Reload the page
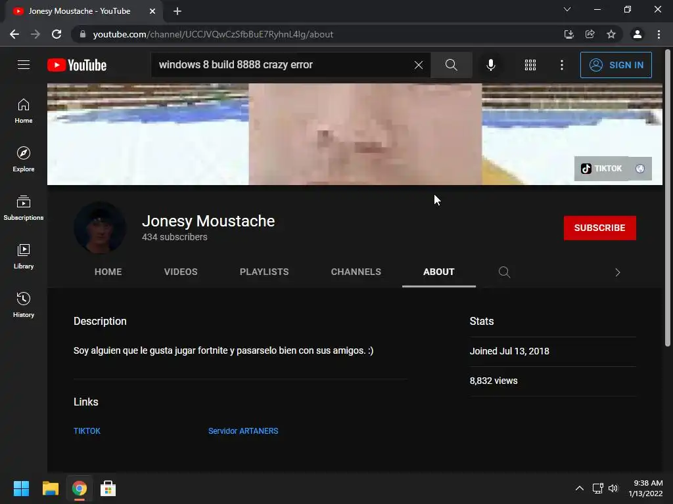The image size is (673, 504). [x=57, y=34]
